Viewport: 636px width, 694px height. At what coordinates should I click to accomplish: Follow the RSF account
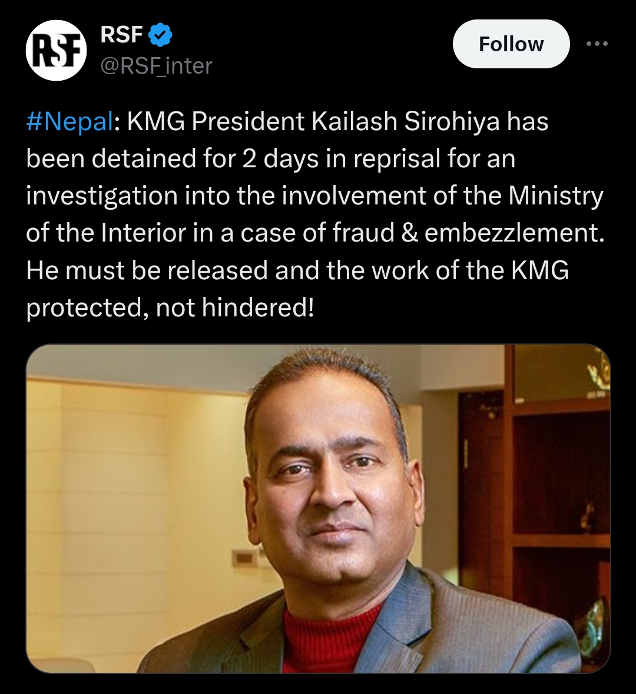[x=511, y=44]
